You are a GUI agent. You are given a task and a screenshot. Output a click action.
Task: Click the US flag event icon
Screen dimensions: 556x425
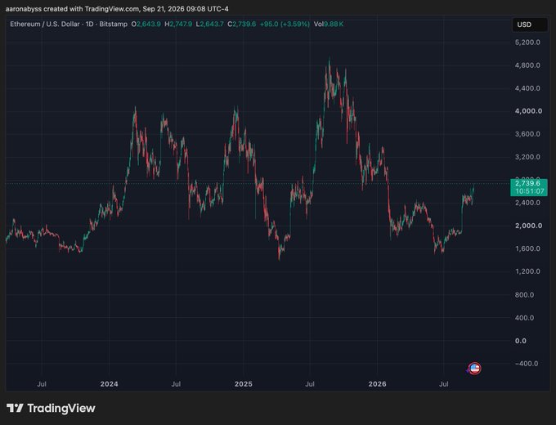(x=474, y=369)
